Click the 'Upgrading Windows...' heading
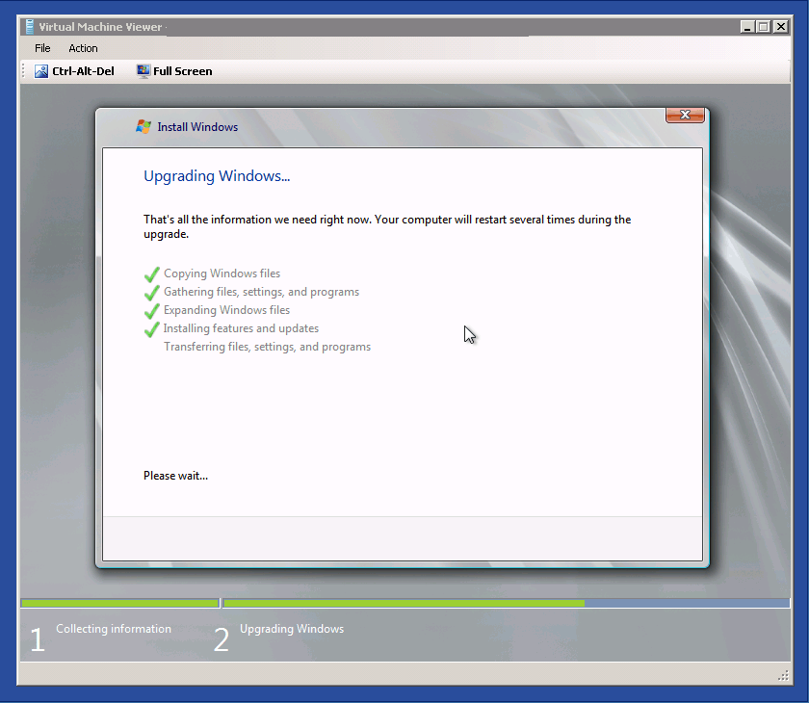809x703 pixels. pos(217,176)
